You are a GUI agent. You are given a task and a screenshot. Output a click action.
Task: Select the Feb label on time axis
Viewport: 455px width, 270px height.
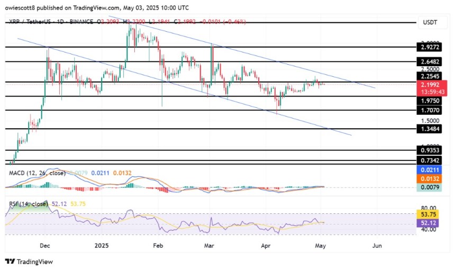point(157,246)
